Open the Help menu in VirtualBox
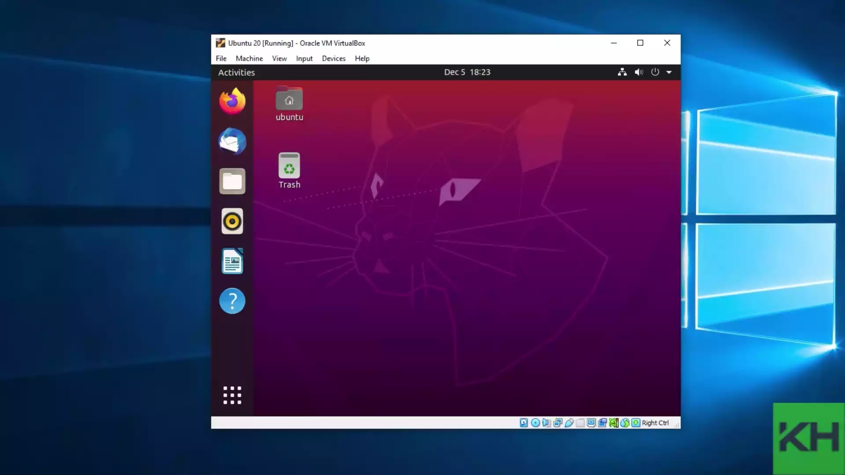Viewport: 845px width, 475px height. (362, 58)
